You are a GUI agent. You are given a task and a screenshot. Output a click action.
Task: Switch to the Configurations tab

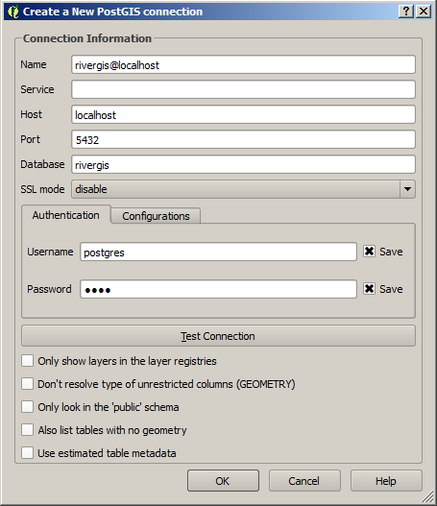(x=156, y=216)
